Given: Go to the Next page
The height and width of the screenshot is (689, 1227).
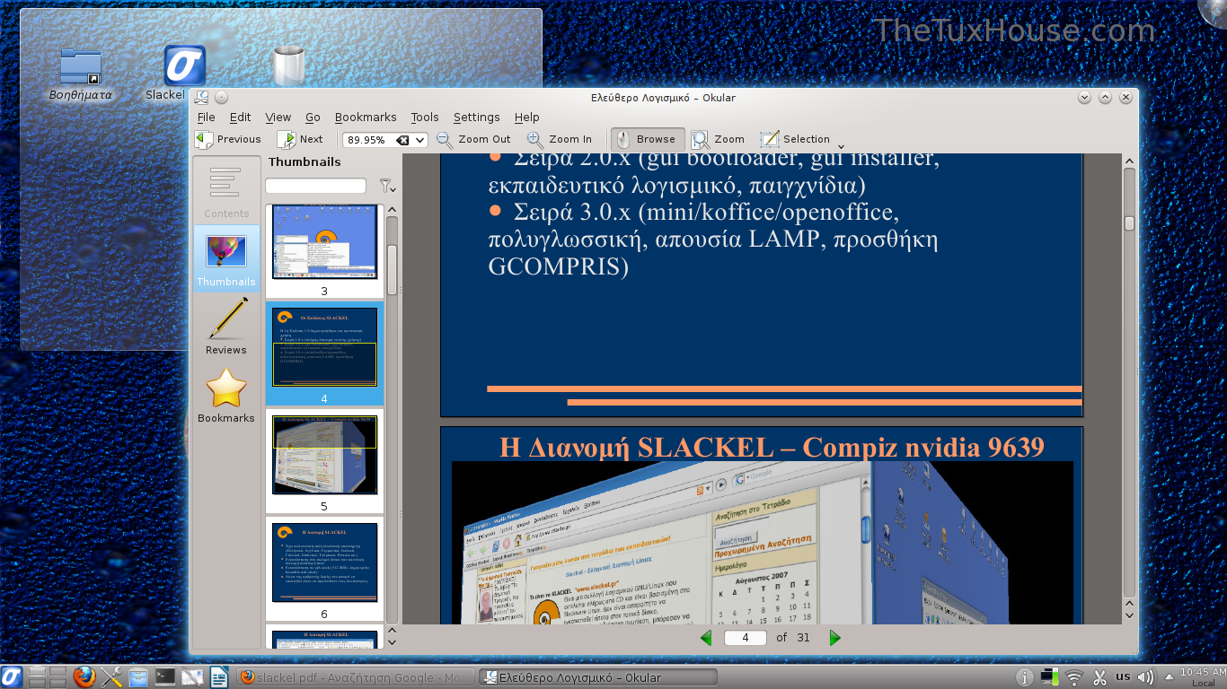Looking at the screenshot, I should (x=300, y=139).
